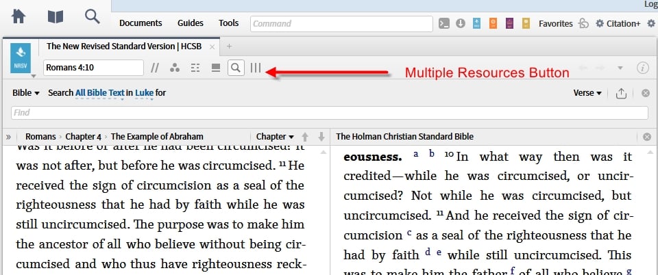The width and height of the screenshot is (658, 275).
Task: Click the Multiple Resources three-bars button
Action: tap(256, 68)
